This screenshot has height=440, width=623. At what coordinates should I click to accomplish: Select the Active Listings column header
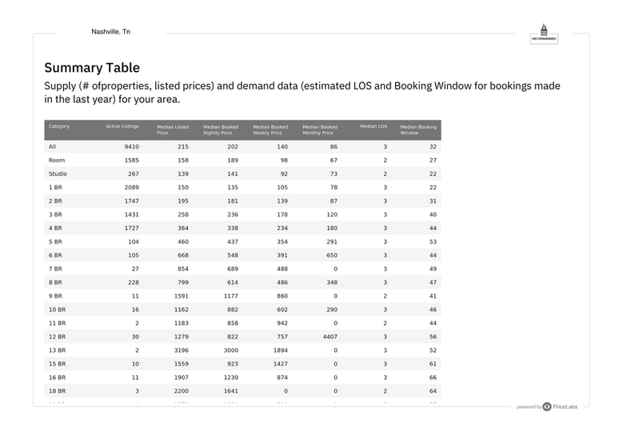point(122,126)
